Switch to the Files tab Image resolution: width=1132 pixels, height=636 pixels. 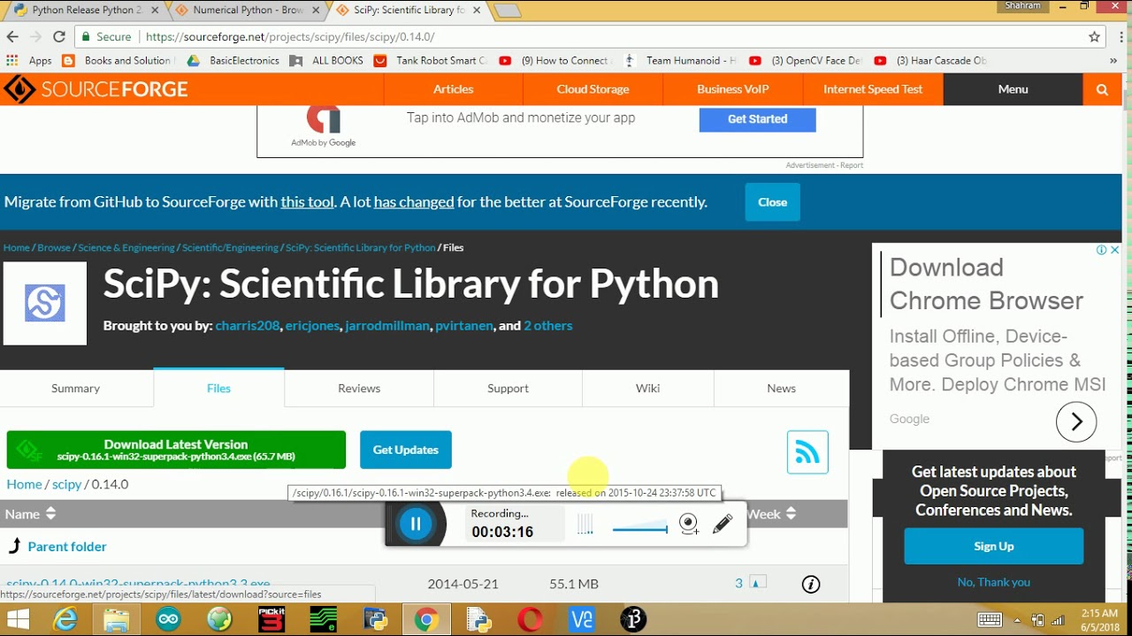[218, 388]
